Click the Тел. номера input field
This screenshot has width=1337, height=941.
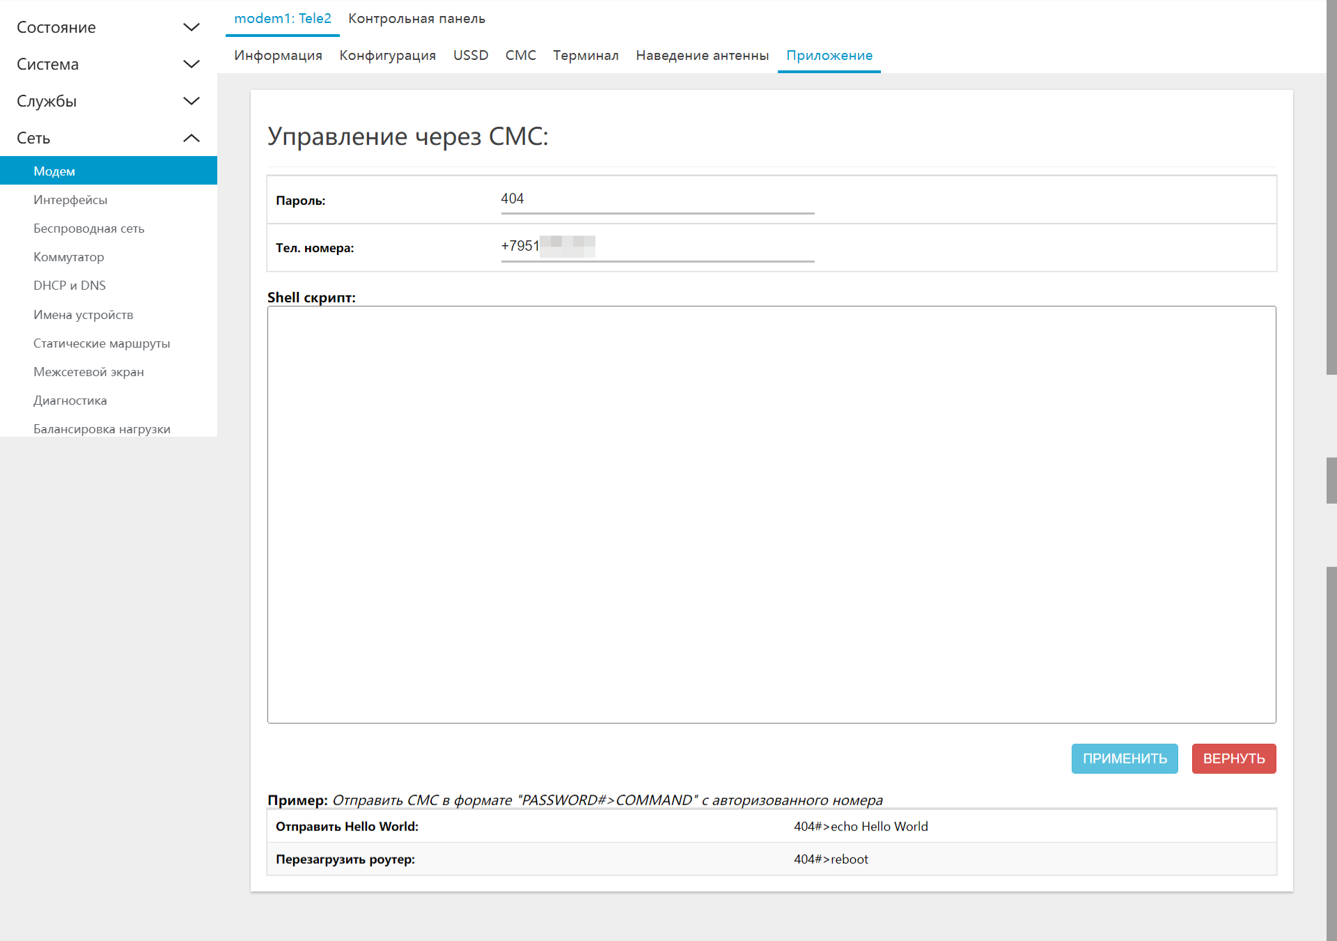[x=657, y=247]
